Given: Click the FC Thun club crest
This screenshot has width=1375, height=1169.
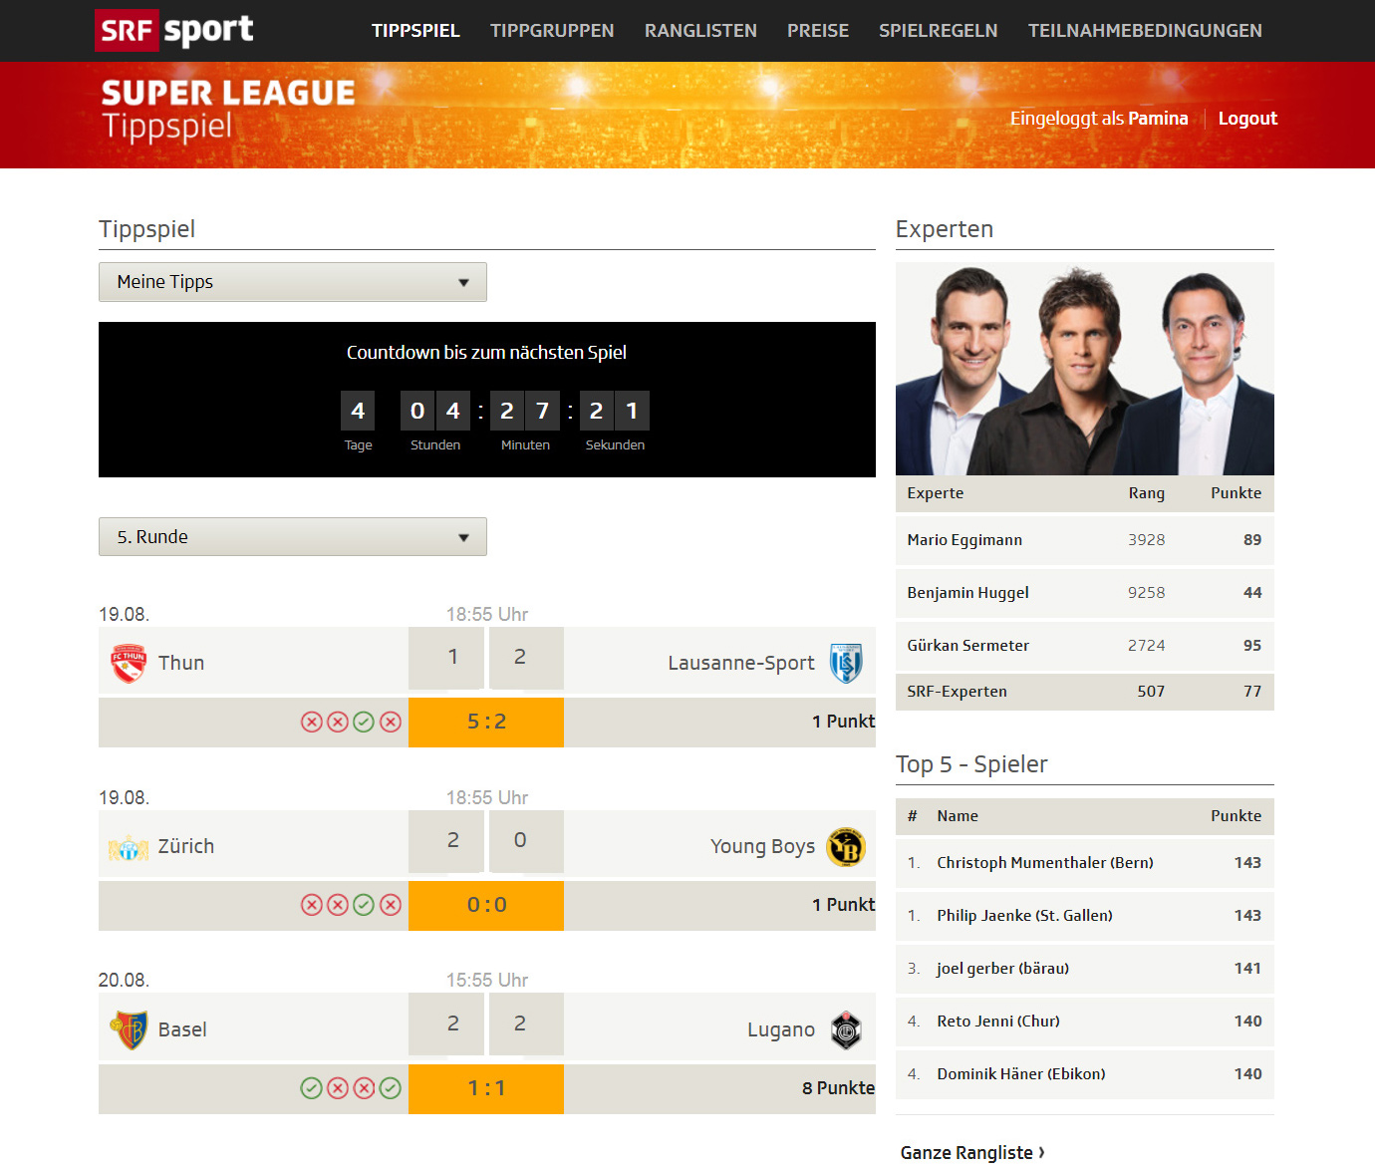Looking at the screenshot, I should tap(129, 663).
